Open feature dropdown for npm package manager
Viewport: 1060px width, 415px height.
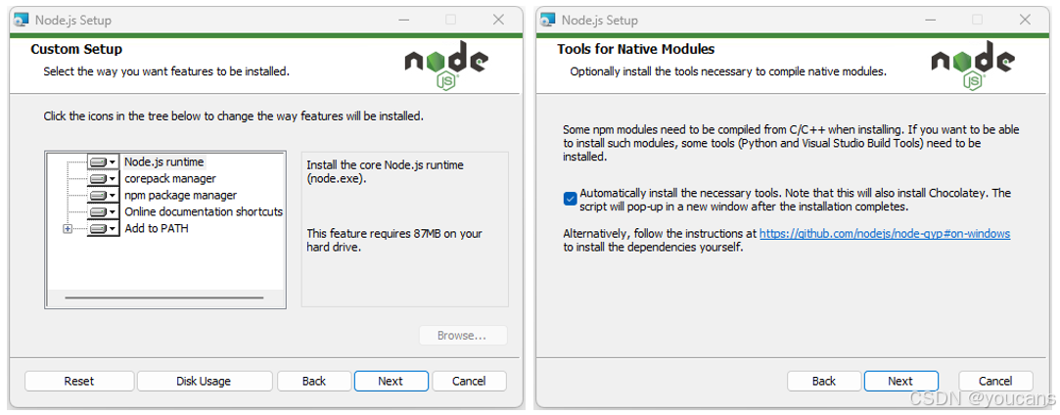(104, 196)
